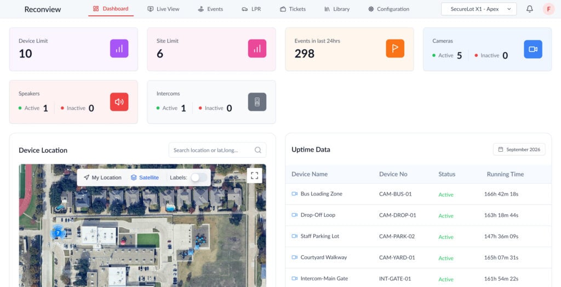Click the Running Time column header
This screenshot has height=287, width=561.
pos(505,174)
